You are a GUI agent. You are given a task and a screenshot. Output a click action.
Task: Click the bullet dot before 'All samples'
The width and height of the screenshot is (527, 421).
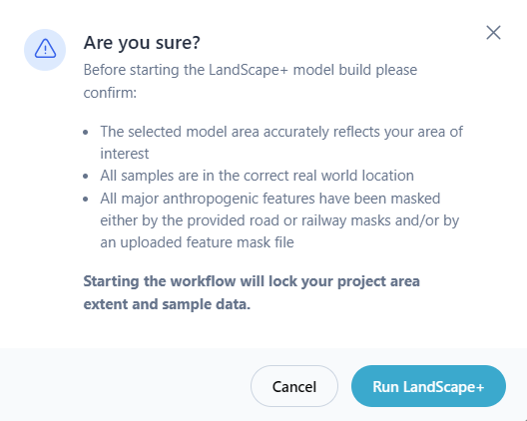pyautogui.click(x=86, y=176)
